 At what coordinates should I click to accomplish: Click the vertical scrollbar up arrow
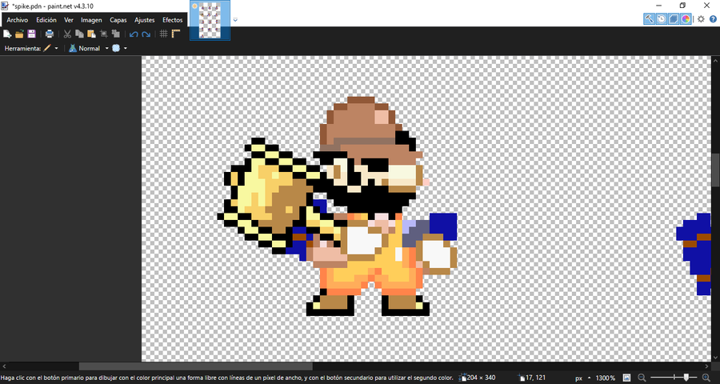pyautogui.click(x=715, y=60)
